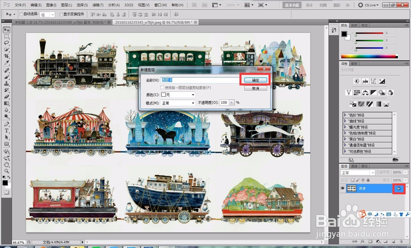The width and height of the screenshot is (411, 248).
Task: Select the Horizontal Type tool
Action: click(7, 130)
